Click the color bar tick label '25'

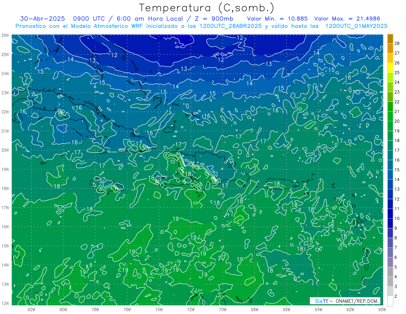tap(397, 72)
